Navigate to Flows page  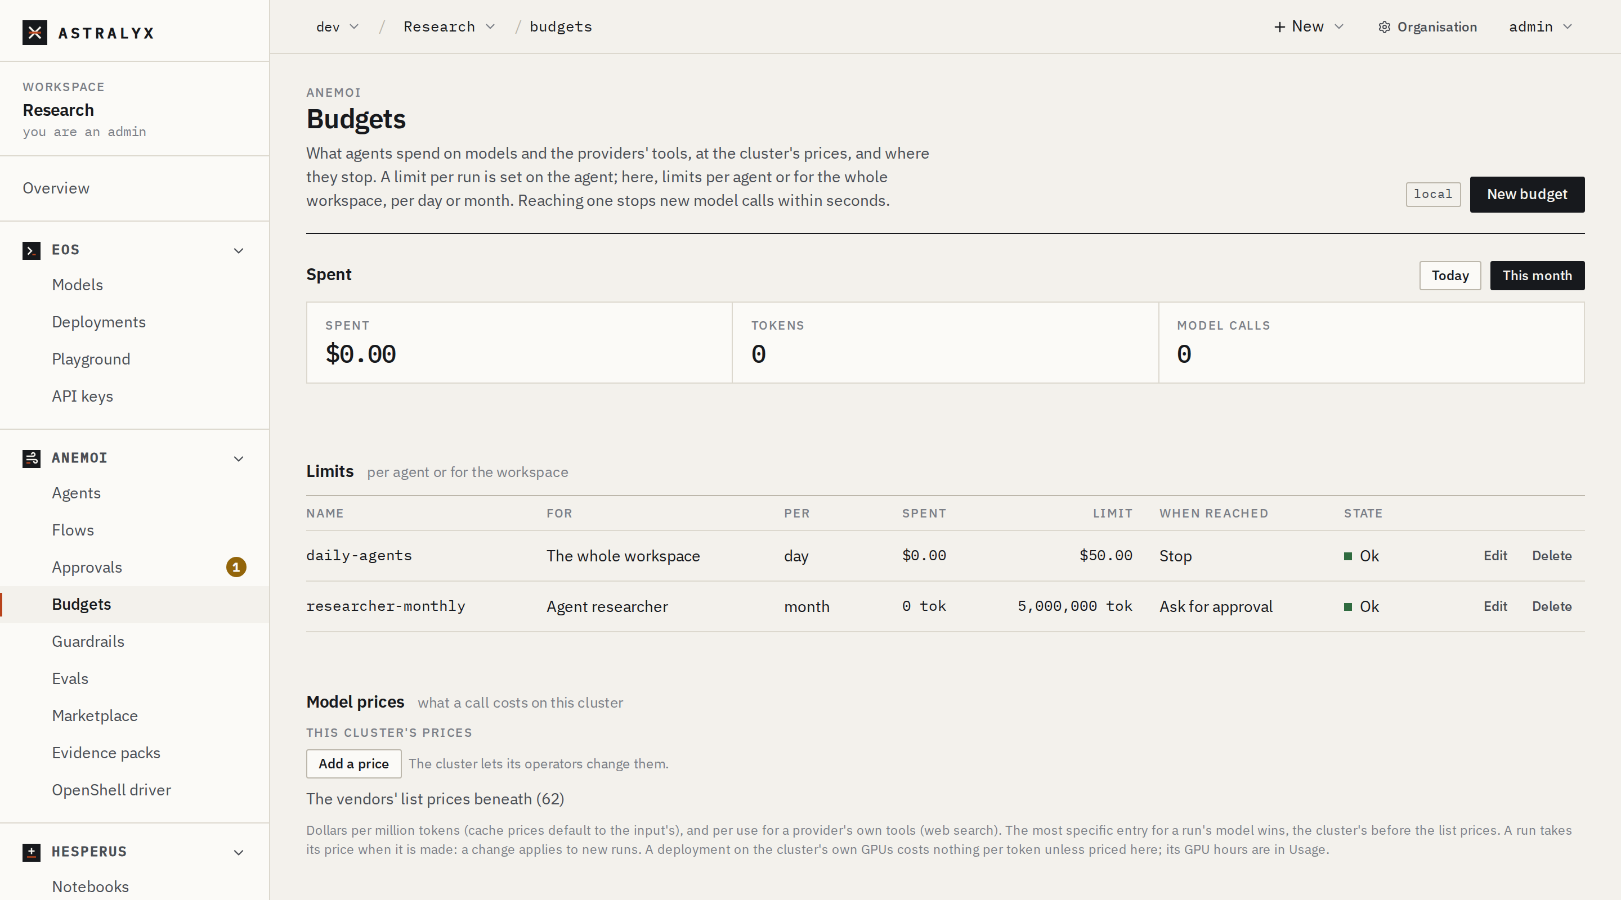(73, 530)
